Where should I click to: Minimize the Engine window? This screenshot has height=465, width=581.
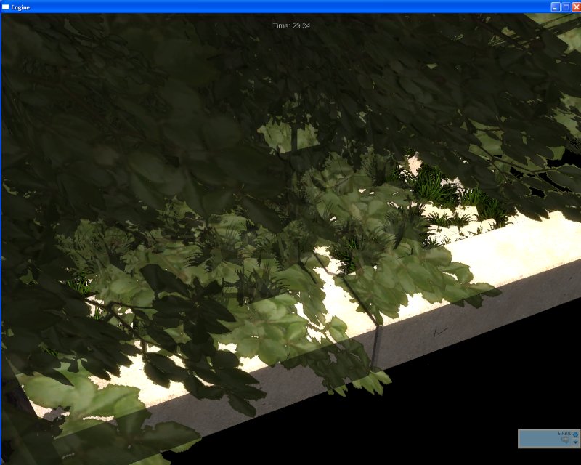(555, 7)
